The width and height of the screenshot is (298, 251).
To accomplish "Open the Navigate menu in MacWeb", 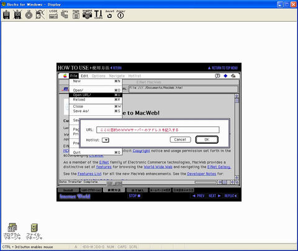I will coord(117,76).
